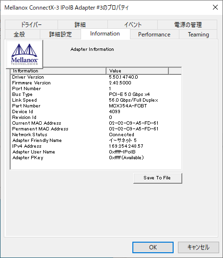Select the Driver Version row label
223x258 pixels.
click(28, 77)
